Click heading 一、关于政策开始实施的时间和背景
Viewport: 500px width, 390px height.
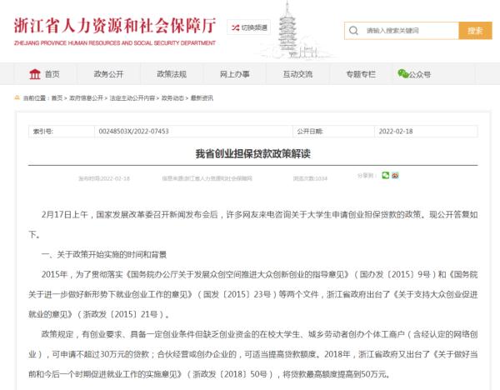click(x=104, y=254)
